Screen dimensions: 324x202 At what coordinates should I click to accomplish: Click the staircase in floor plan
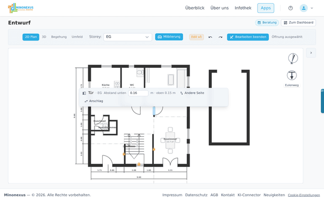pyautogui.click(x=134, y=146)
